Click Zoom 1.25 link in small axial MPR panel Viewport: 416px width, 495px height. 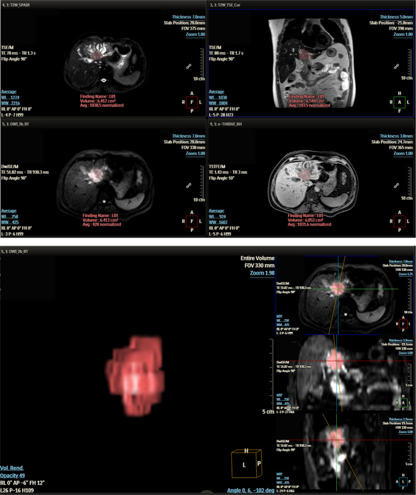(x=405, y=274)
